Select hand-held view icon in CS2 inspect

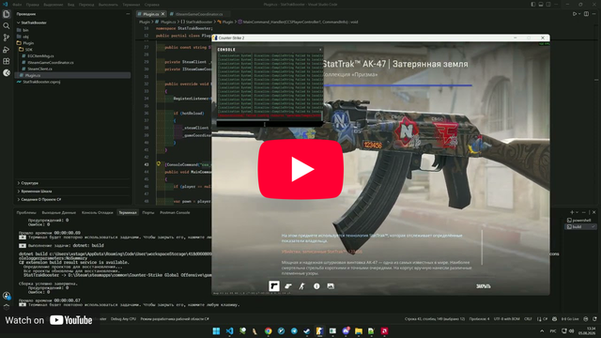tap(288, 285)
